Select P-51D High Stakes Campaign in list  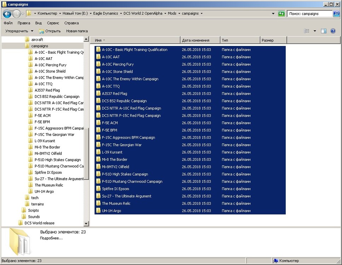[x=190, y=174]
